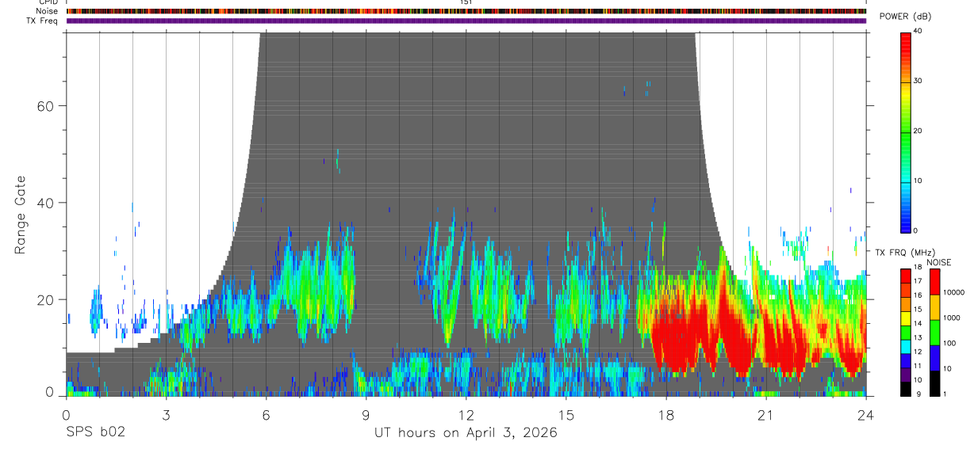
Task: Click the POWER (dB) gradient color bar
Action: [906, 131]
